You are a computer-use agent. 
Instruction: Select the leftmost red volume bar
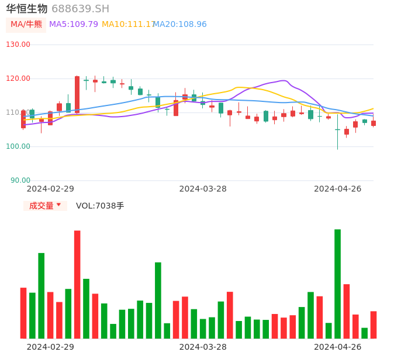coord(23,313)
